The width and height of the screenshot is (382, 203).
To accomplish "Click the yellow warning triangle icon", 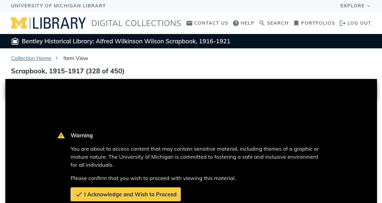I will click(x=61, y=135).
